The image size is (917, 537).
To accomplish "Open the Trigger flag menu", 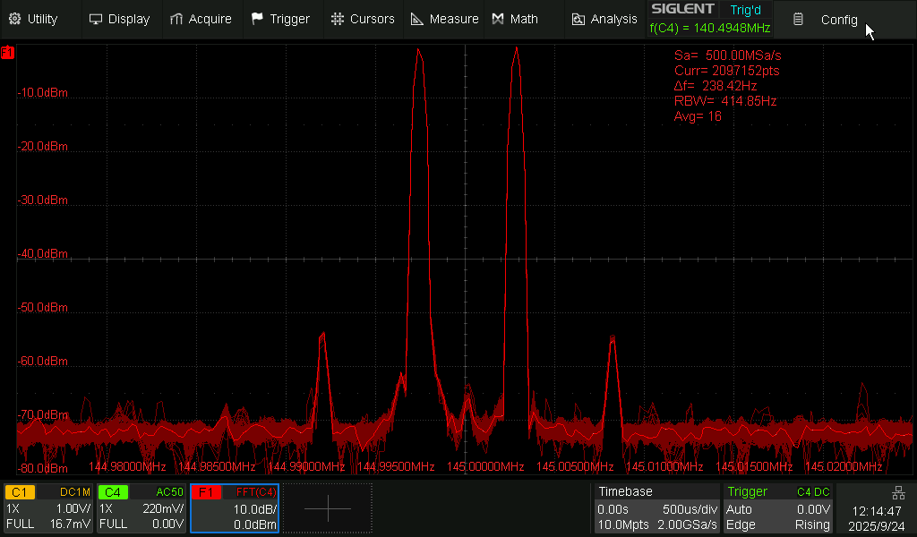I will click(258, 19).
